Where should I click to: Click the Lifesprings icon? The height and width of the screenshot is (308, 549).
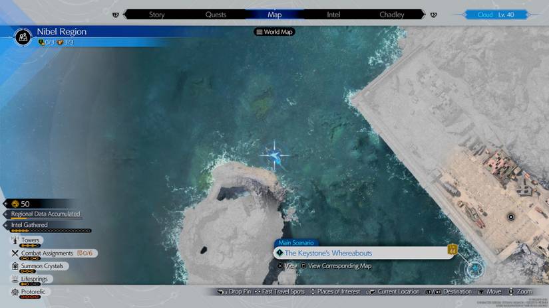tap(15, 279)
